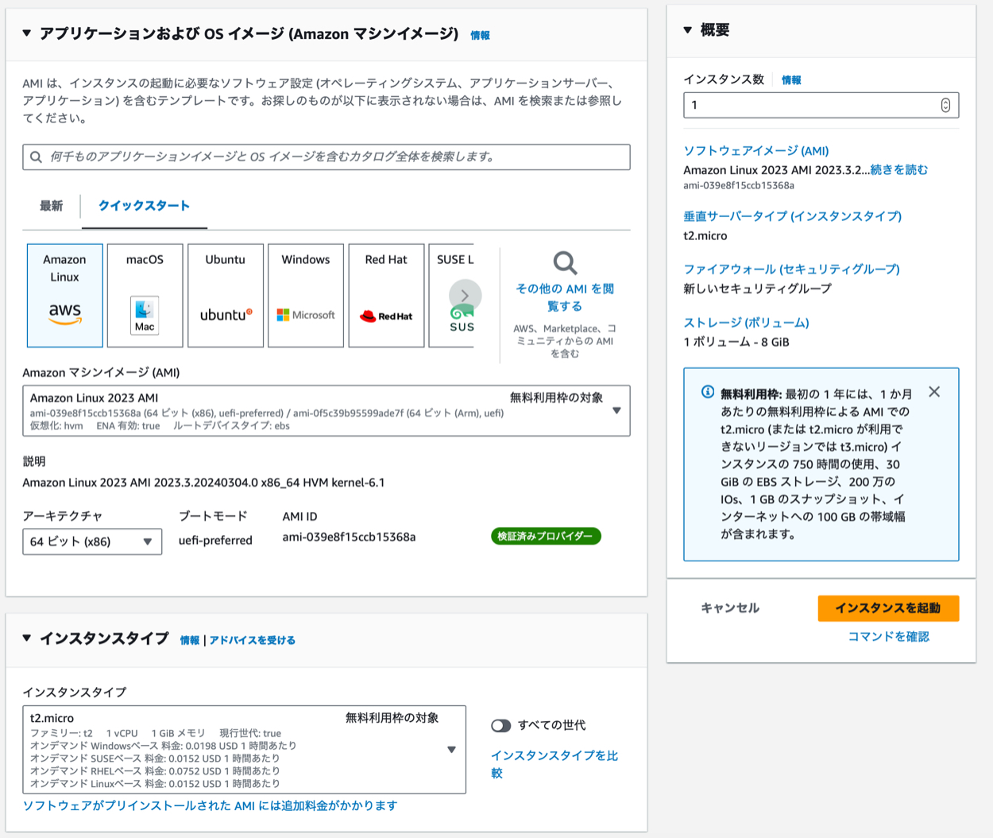Viewport: 993px width, 838px height.
Task: Open the Amazon Linux 2023 AMI dropdown
Action: [616, 411]
